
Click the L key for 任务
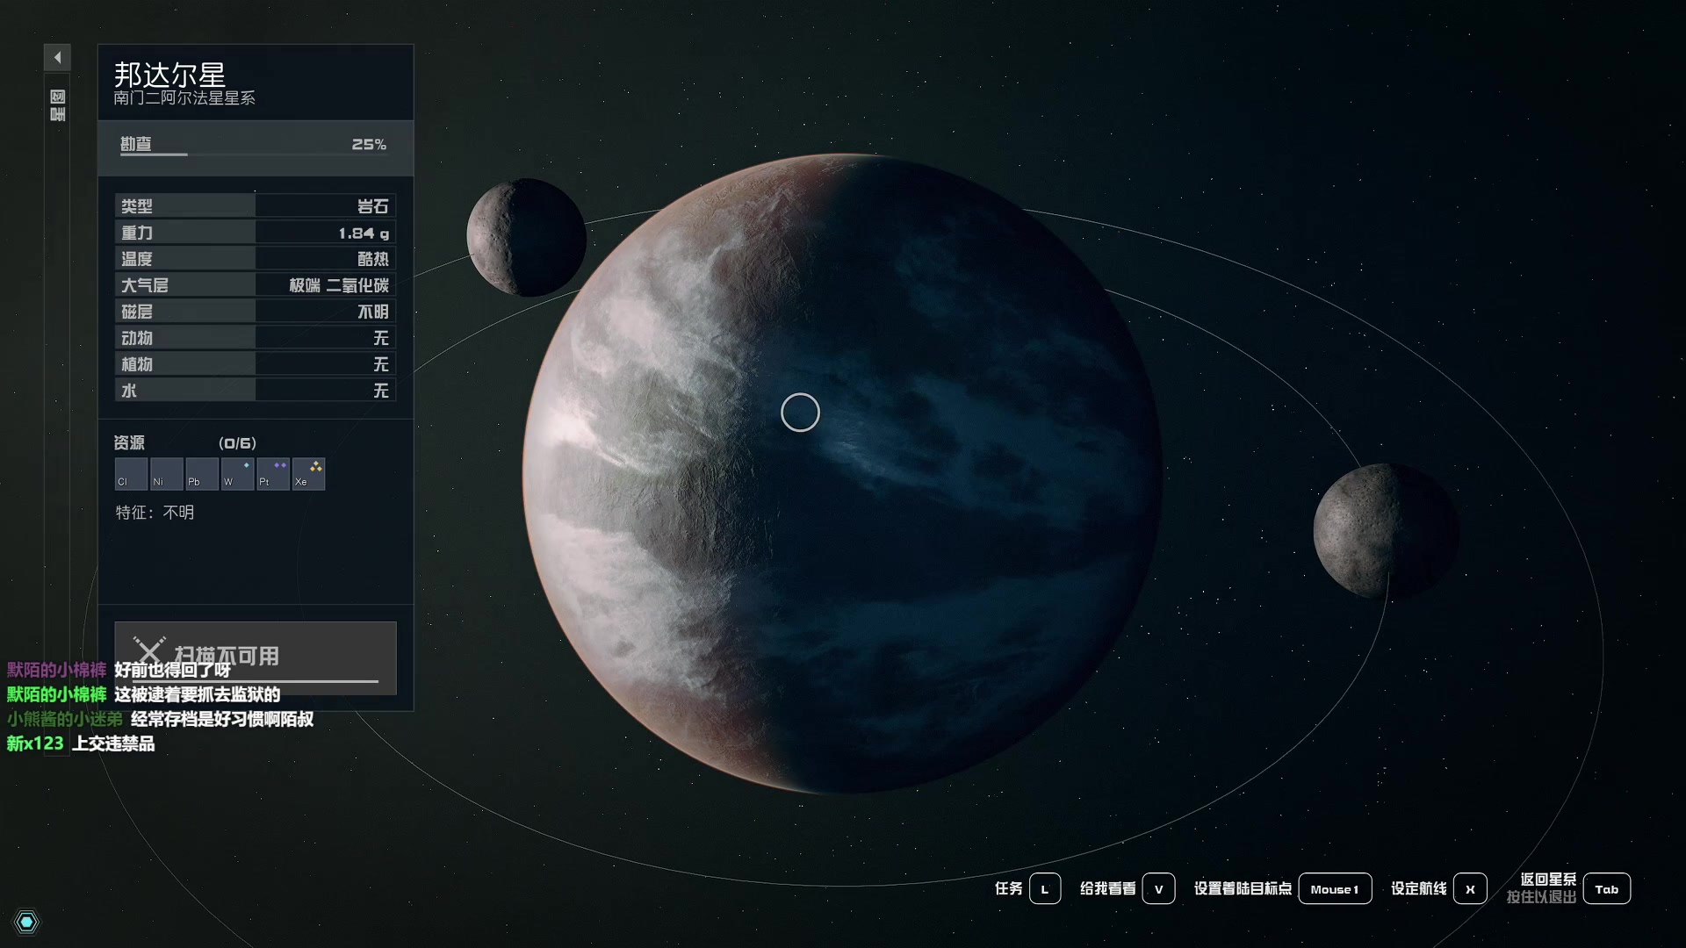coord(1045,888)
